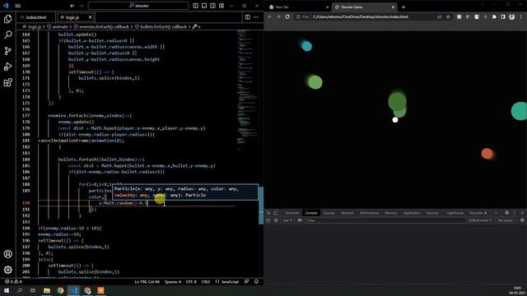The height and width of the screenshot is (296, 527).
Task: Toggle the secondary sidebar layout icon
Action: (x=212, y=6)
